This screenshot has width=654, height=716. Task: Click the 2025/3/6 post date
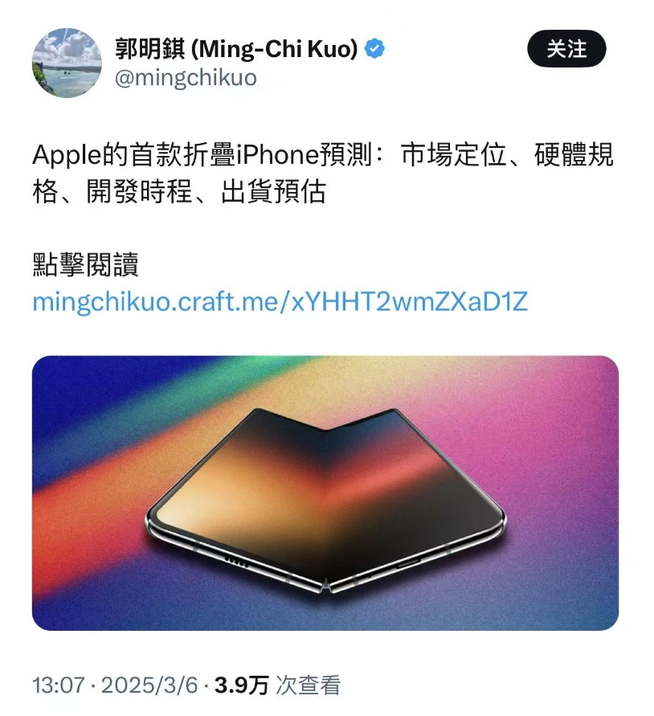click(149, 685)
